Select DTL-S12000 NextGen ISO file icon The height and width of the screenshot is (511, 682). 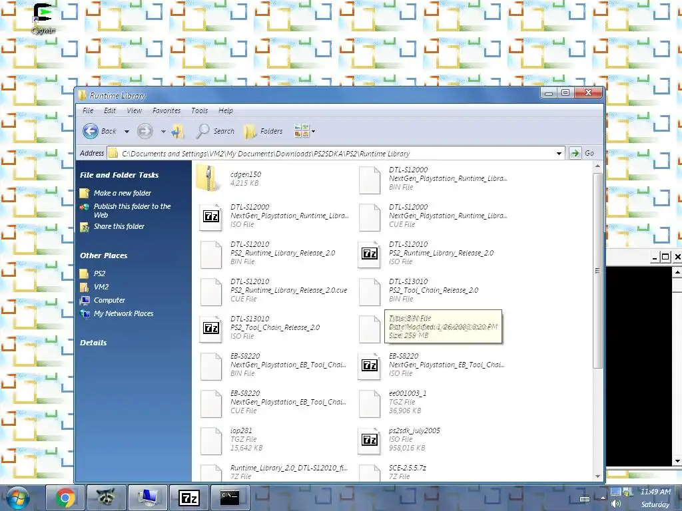[x=211, y=216]
